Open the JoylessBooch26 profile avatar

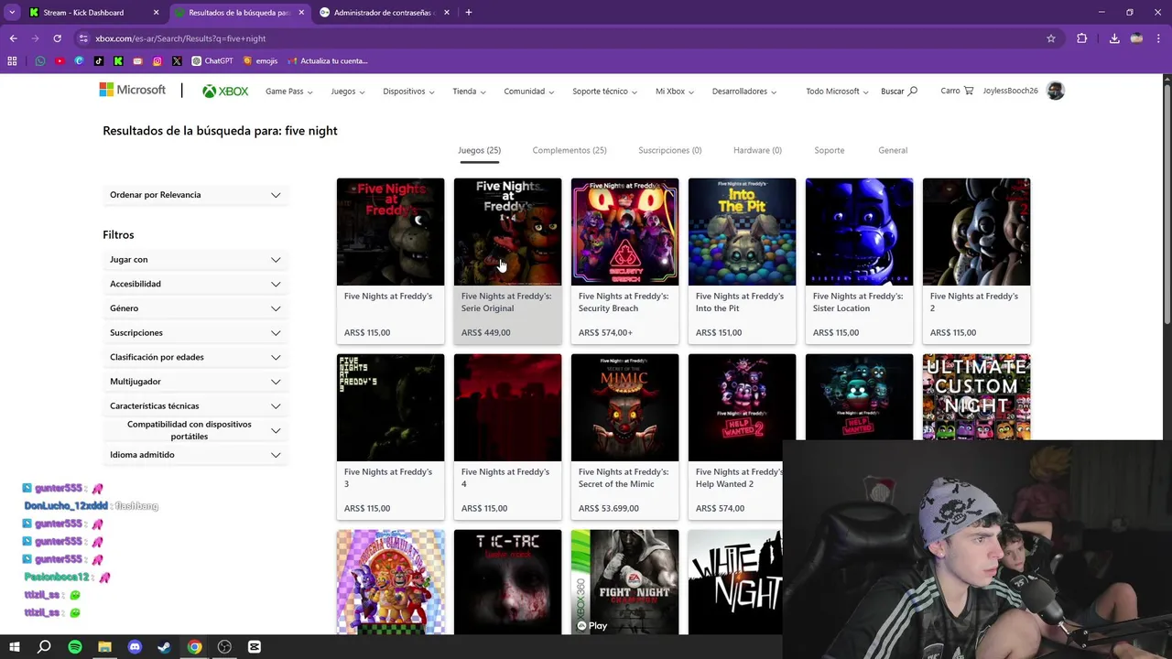(1056, 91)
